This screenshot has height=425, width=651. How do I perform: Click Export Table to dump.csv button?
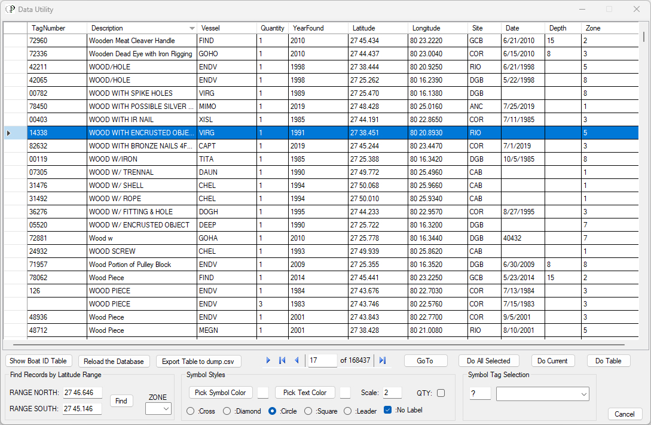coord(199,361)
